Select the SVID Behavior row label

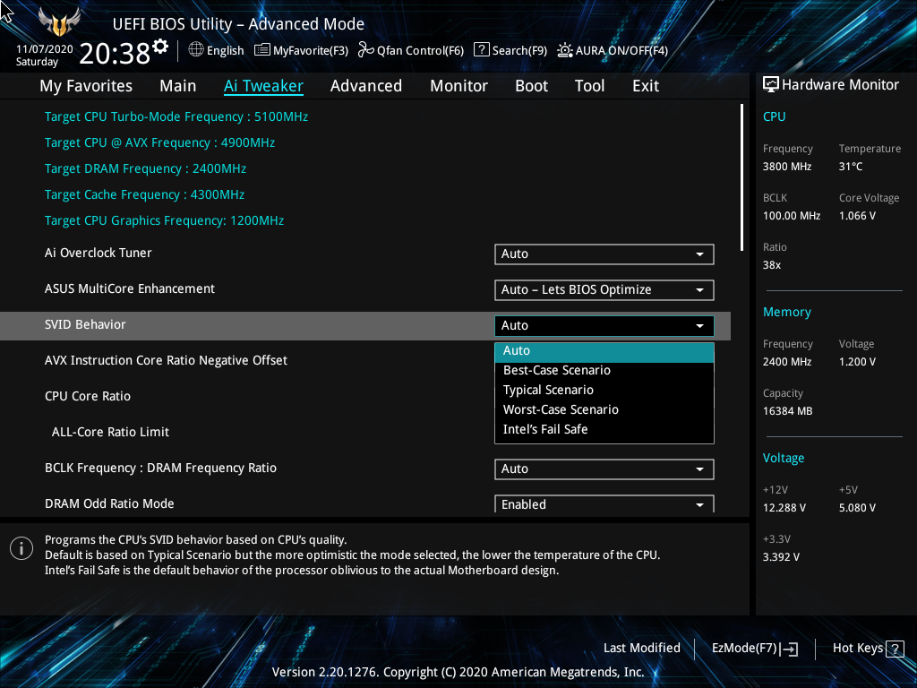pos(85,324)
